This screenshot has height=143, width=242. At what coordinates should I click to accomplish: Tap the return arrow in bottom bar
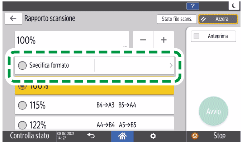point(91,136)
